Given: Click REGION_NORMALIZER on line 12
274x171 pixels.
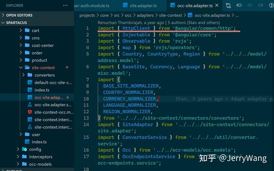Looking at the screenshot, I should coord(126,112).
